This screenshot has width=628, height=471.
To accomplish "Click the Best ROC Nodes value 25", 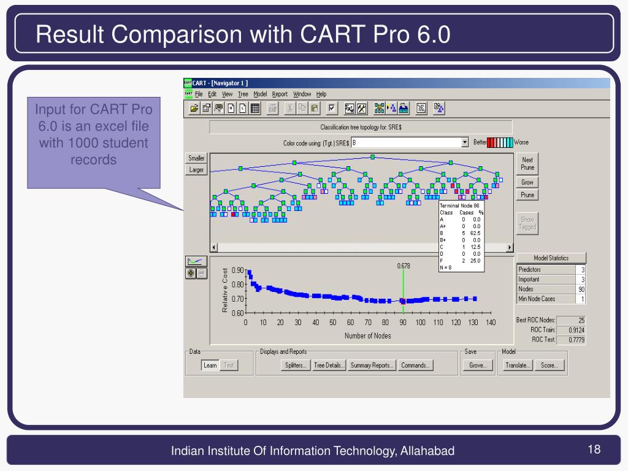I will 571,320.
